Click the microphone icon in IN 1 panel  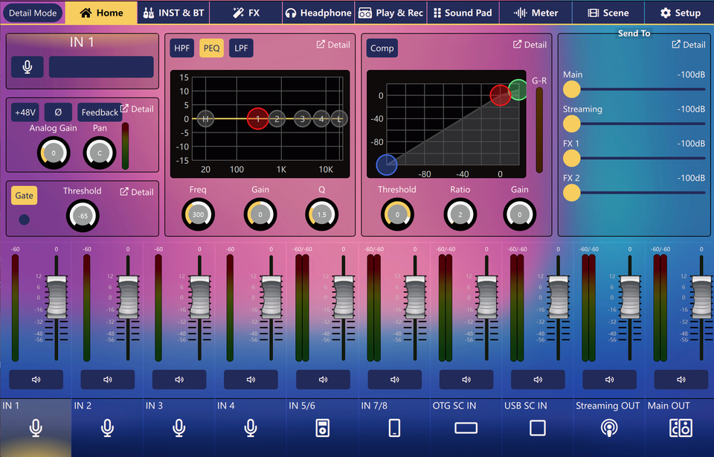[28, 67]
